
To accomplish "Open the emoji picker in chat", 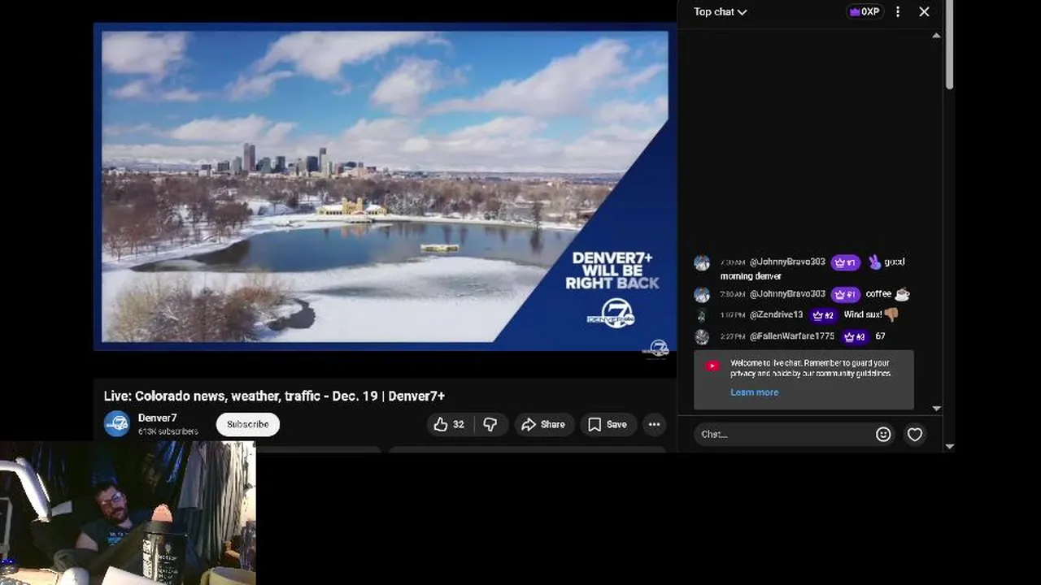I will tap(883, 435).
